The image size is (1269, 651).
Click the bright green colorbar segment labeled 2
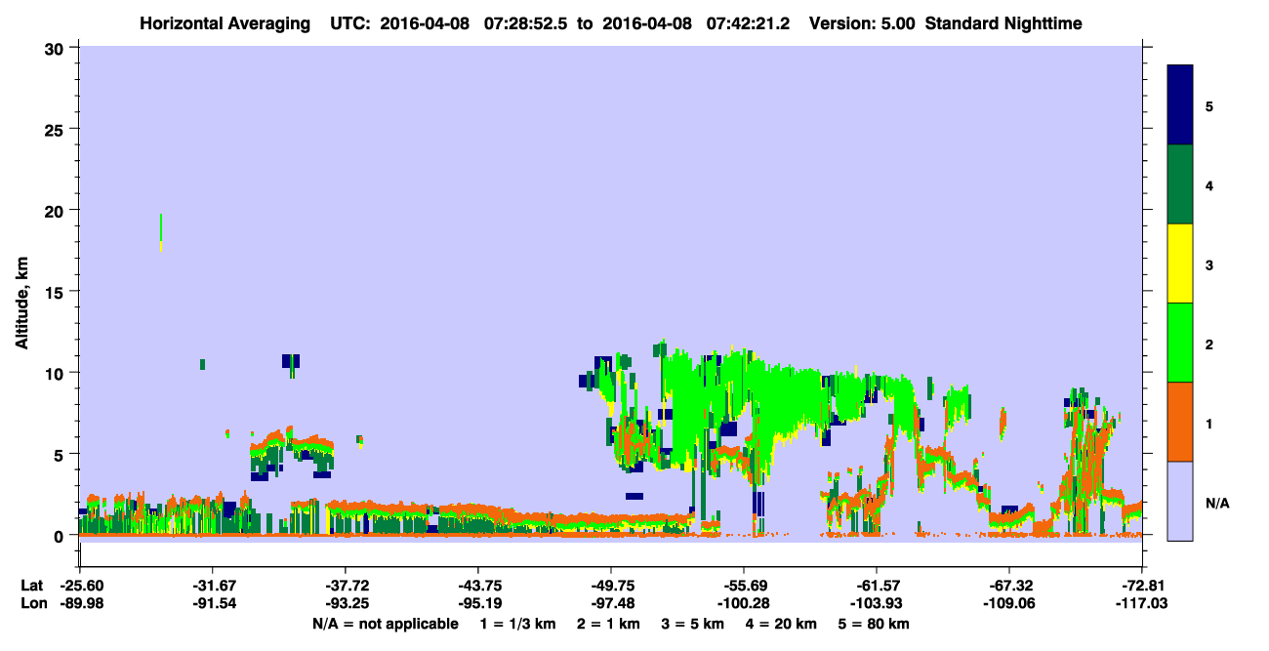(1180, 343)
